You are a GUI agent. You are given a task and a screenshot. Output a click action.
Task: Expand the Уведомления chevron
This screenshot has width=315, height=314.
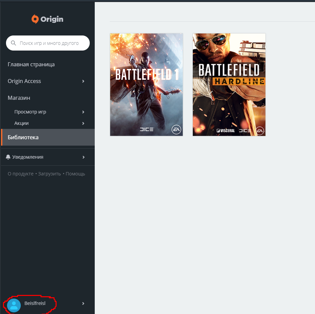(83, 157)
